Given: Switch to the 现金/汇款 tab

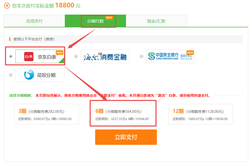Looking at the screenshot, I should pos(156,21).
